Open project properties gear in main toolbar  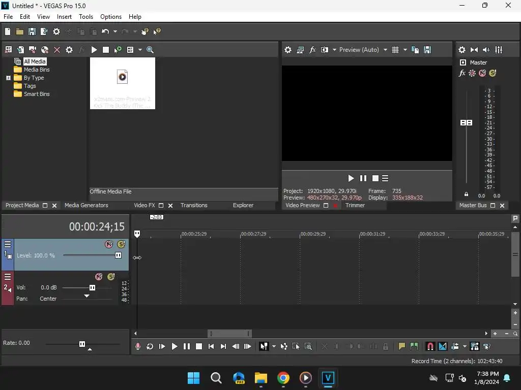pyautogui.click(x=56, y=31)
